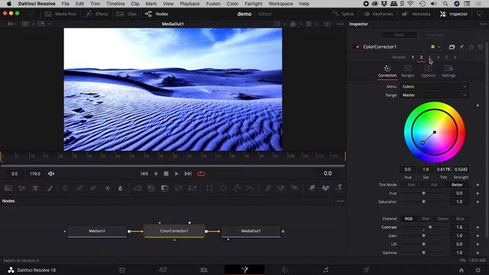Screen dimensions: 489x275
Task: Jump to last frame
Action: pyautogui.click(x=188, y=173)
